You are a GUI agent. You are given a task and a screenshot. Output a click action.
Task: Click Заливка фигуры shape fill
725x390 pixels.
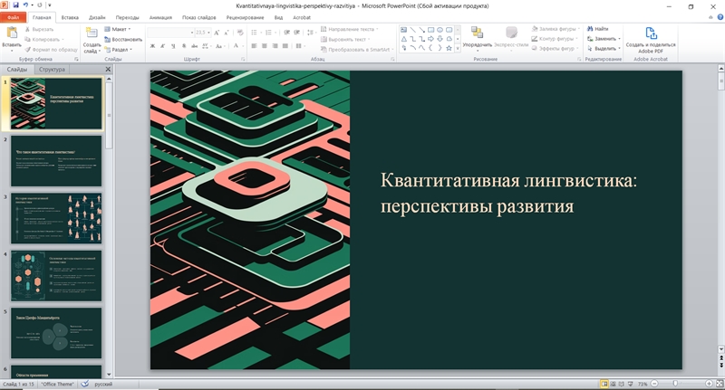pyautogui.click(x=555, y=29)
